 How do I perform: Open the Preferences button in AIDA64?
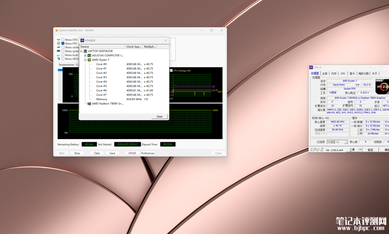[x=148, y=153]
